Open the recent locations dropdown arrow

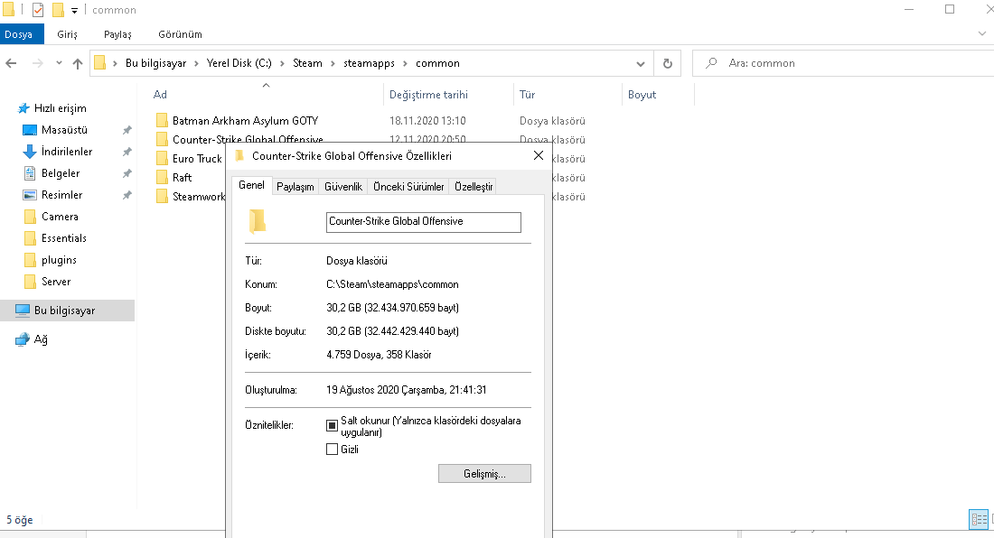(59, 63)
